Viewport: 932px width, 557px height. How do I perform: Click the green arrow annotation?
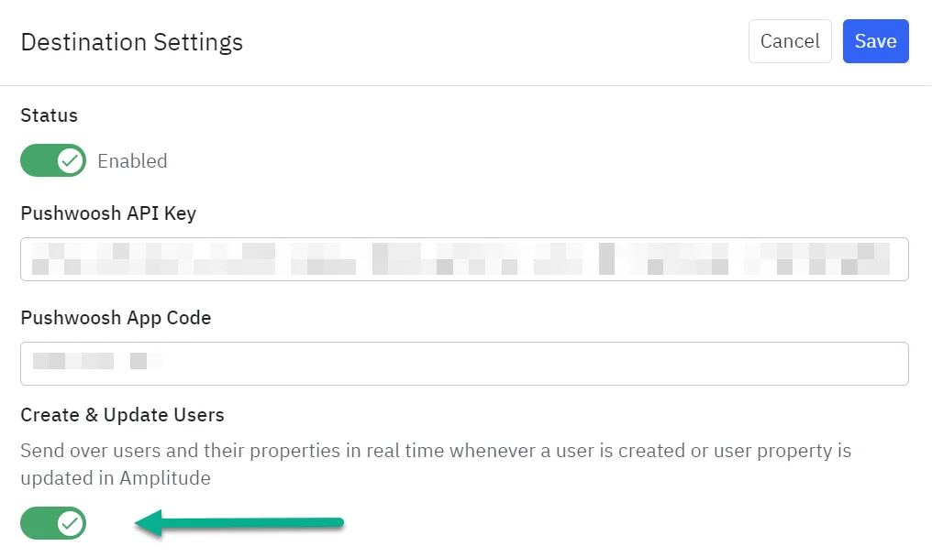(248, 524)
